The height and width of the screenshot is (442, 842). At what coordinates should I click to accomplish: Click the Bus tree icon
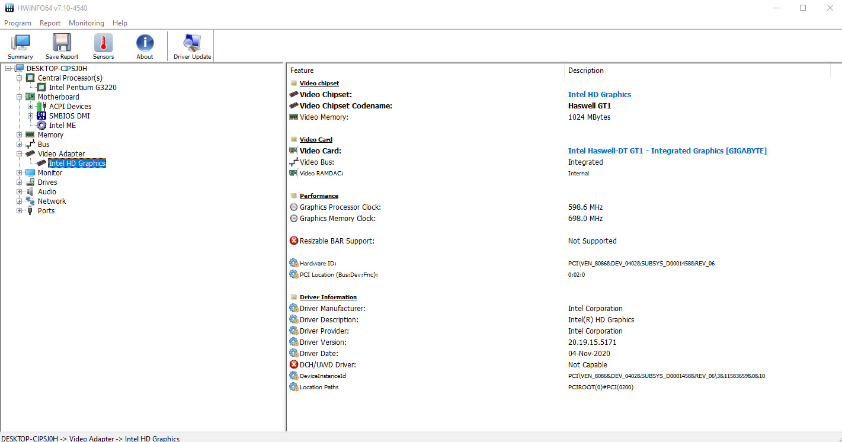pyautogui.click(x=30, y=144)
